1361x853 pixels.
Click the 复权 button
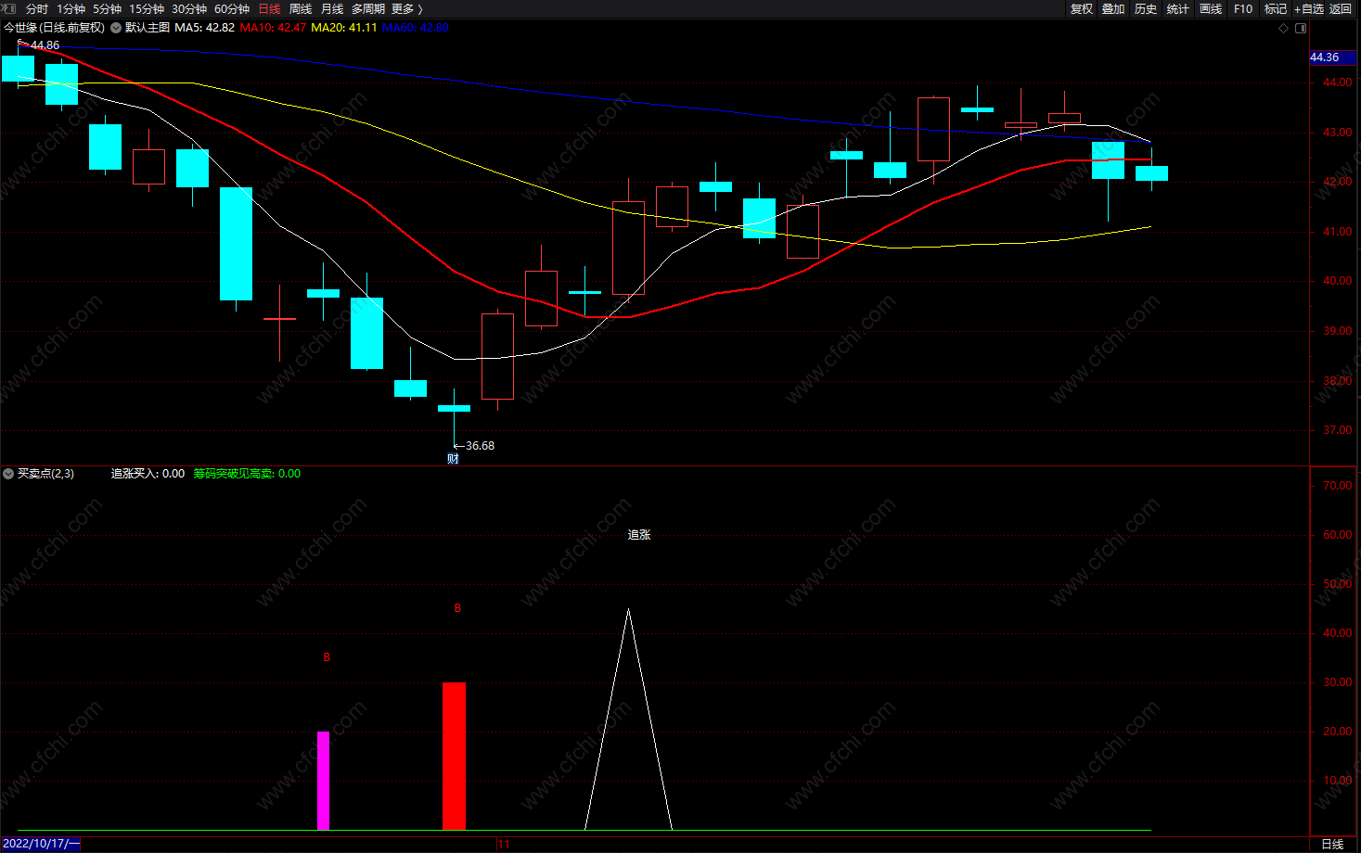pos(1082,8)
